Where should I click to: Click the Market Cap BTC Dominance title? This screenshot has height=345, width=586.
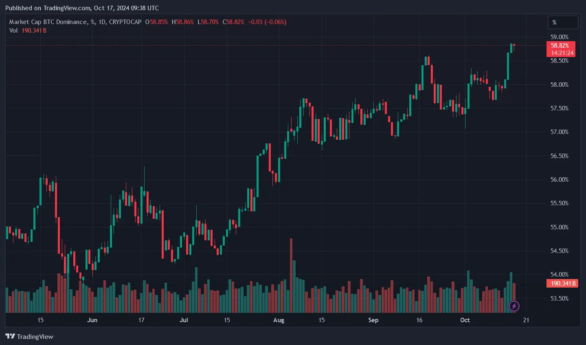(48, 22)
